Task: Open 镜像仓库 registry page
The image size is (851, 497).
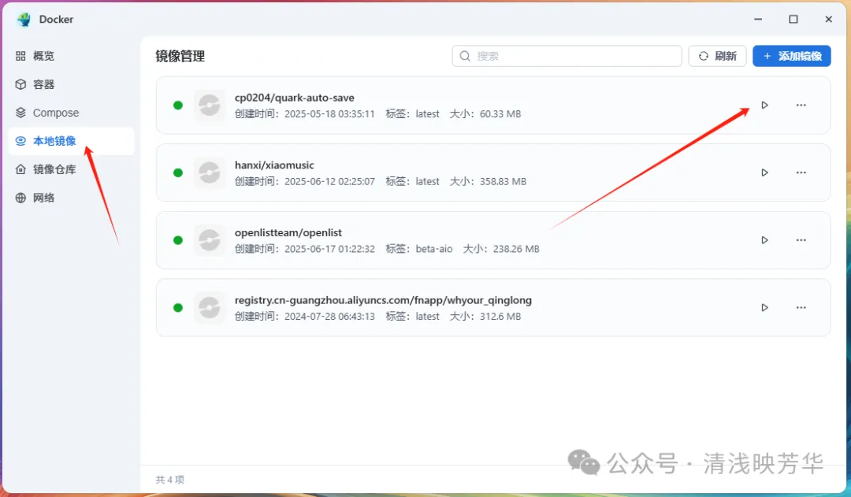Action: click(71, 169)
